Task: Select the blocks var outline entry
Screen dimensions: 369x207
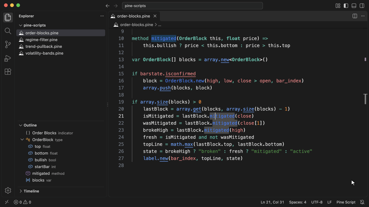Action: click(x=61, y=180)
